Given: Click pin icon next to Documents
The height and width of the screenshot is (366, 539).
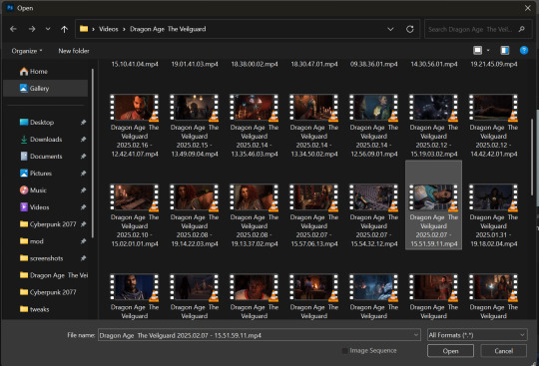Looking at the screenshot, I should pyautogui.click(x=83, y=157).
